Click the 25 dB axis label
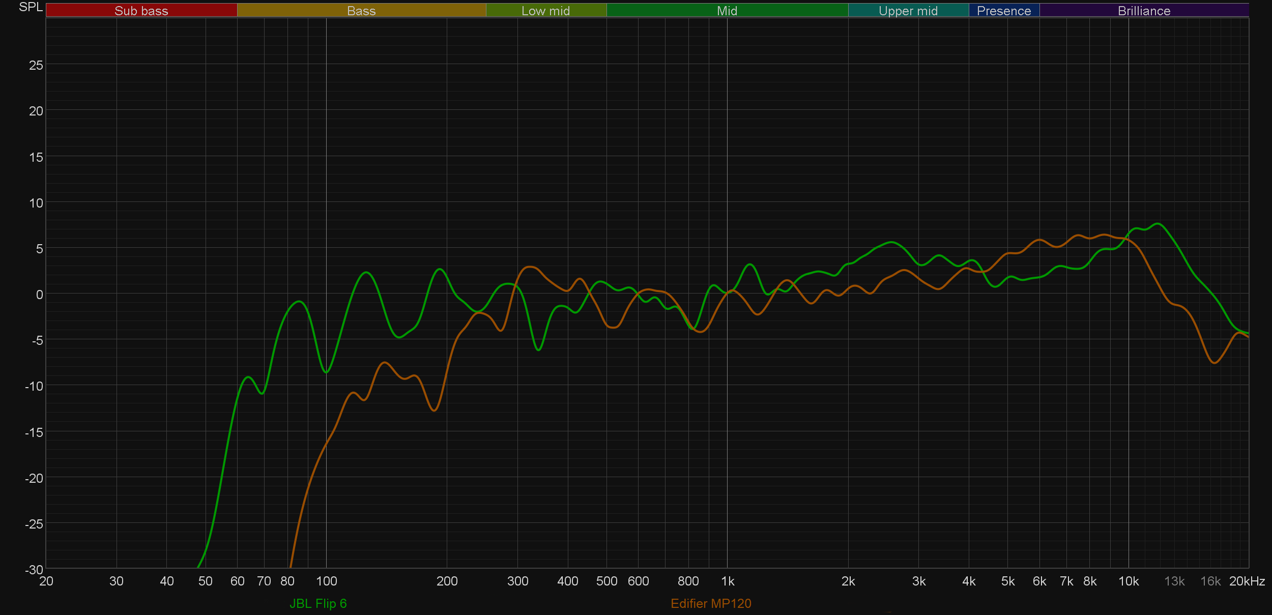The width and height of the screenshot is (1272, 615). (x=36, y=65)
